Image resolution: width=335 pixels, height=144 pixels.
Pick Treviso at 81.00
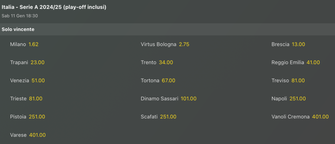tap(298, 81)
